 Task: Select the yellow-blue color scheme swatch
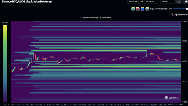coord(147,9)
